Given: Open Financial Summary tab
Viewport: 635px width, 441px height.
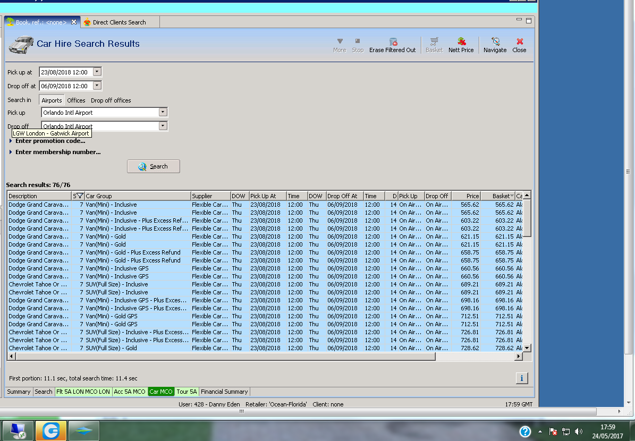Looking at the screenshot, I should tap(224, 392).
